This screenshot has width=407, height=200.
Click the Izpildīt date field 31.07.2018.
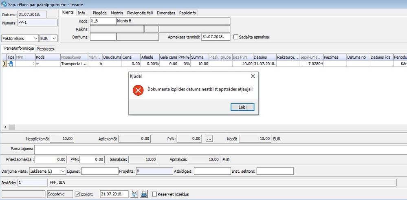pos(114,194)
